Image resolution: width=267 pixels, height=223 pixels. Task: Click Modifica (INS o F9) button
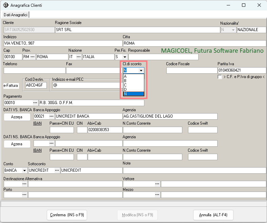click(138, 215)
